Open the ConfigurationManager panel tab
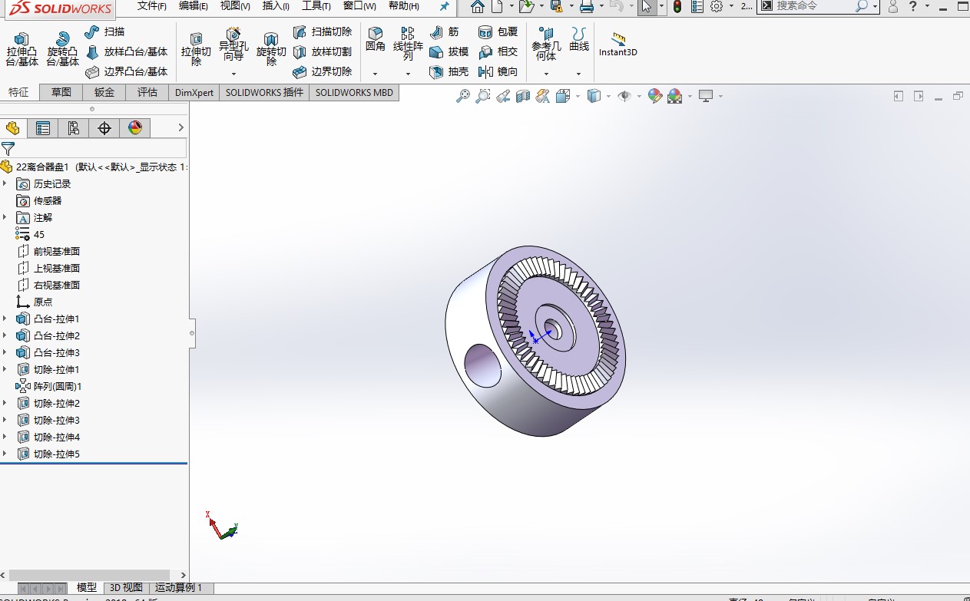 click(x=74, y=128)
